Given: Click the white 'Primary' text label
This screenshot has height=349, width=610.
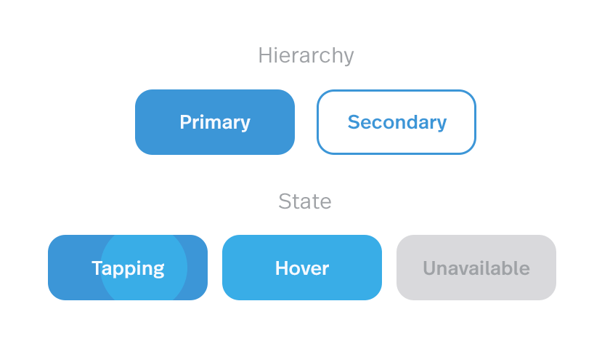Looking at the screenshot, I should pyautogui.click(x=215, y=123).
